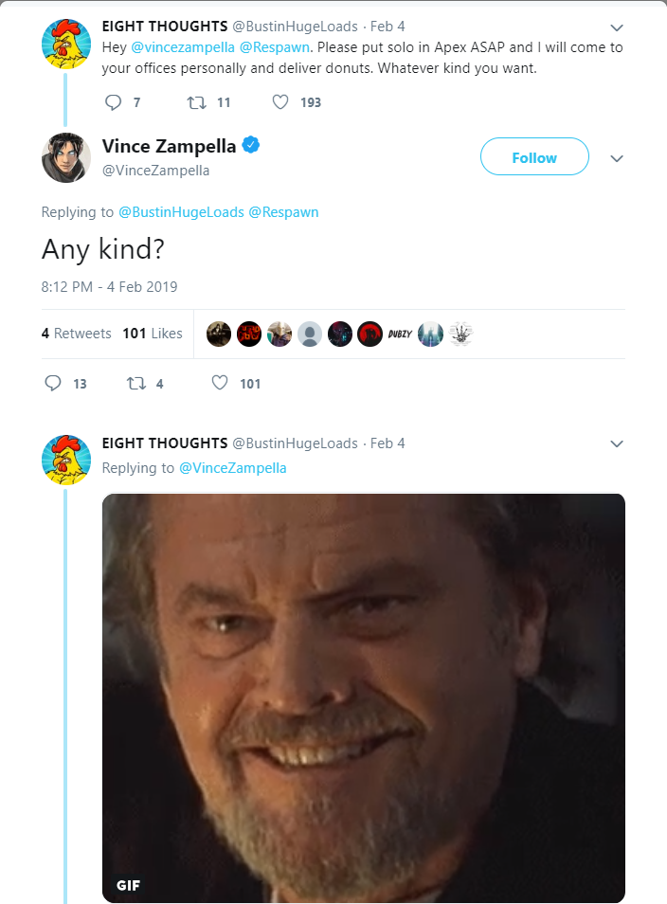
Task: Play the smiling man GIF
Action: pyautogui.click(x=364, y=697)
